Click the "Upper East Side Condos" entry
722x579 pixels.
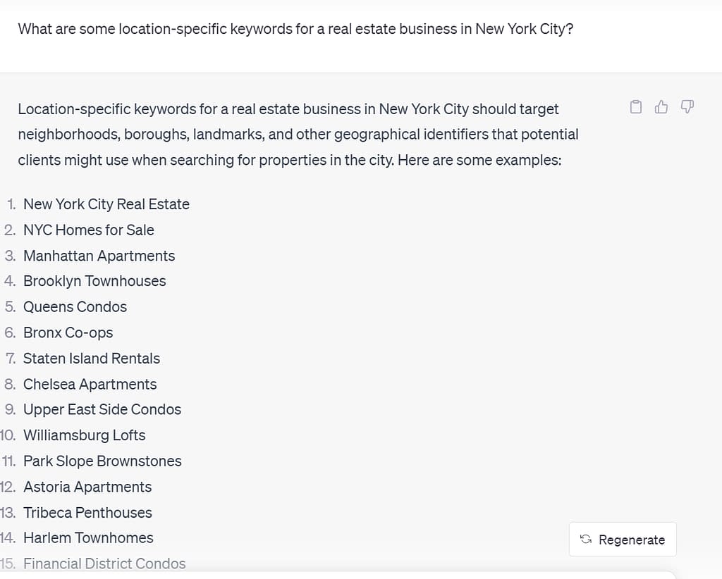(102, 409)
